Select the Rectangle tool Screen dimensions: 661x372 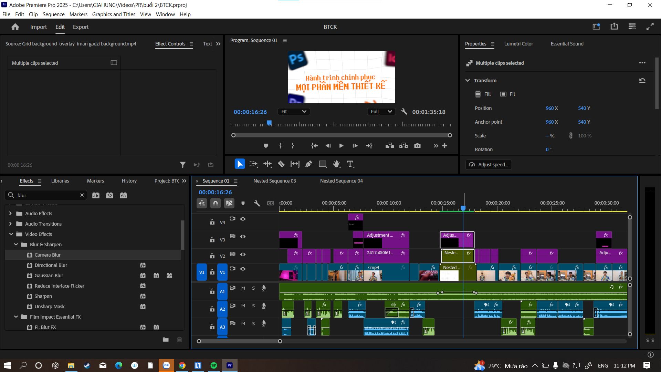pyautogui.click(x=323, y=164)
